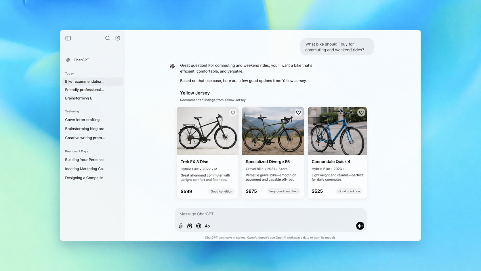Click the Good condition badge on Cannondale
Screen dimensions: 481x271
tap(349, 191)
